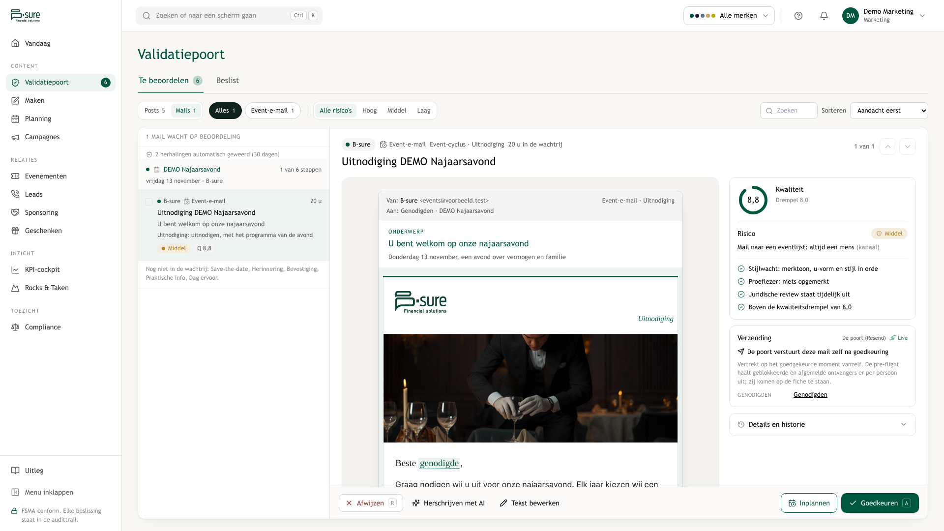Select the Mails 1 filter
This screenshot has height=531, width=944.
pyautogui.click(x=186, y=111)
